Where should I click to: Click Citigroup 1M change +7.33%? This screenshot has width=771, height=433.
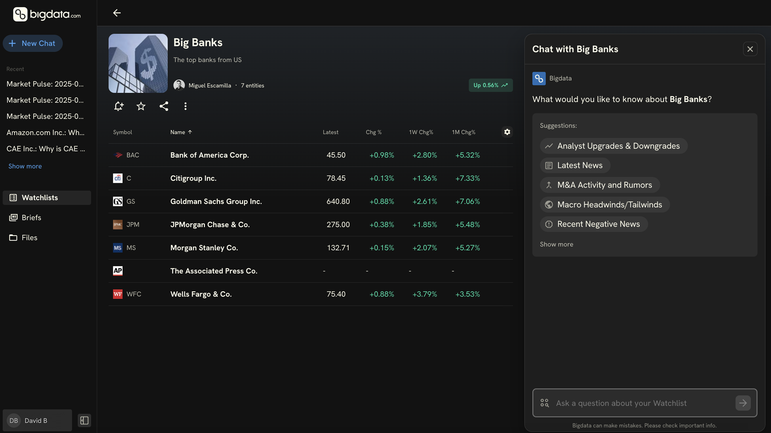point(467,178)
